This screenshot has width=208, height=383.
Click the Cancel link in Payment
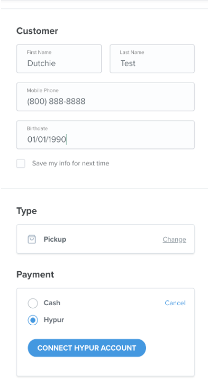[175, 303]
